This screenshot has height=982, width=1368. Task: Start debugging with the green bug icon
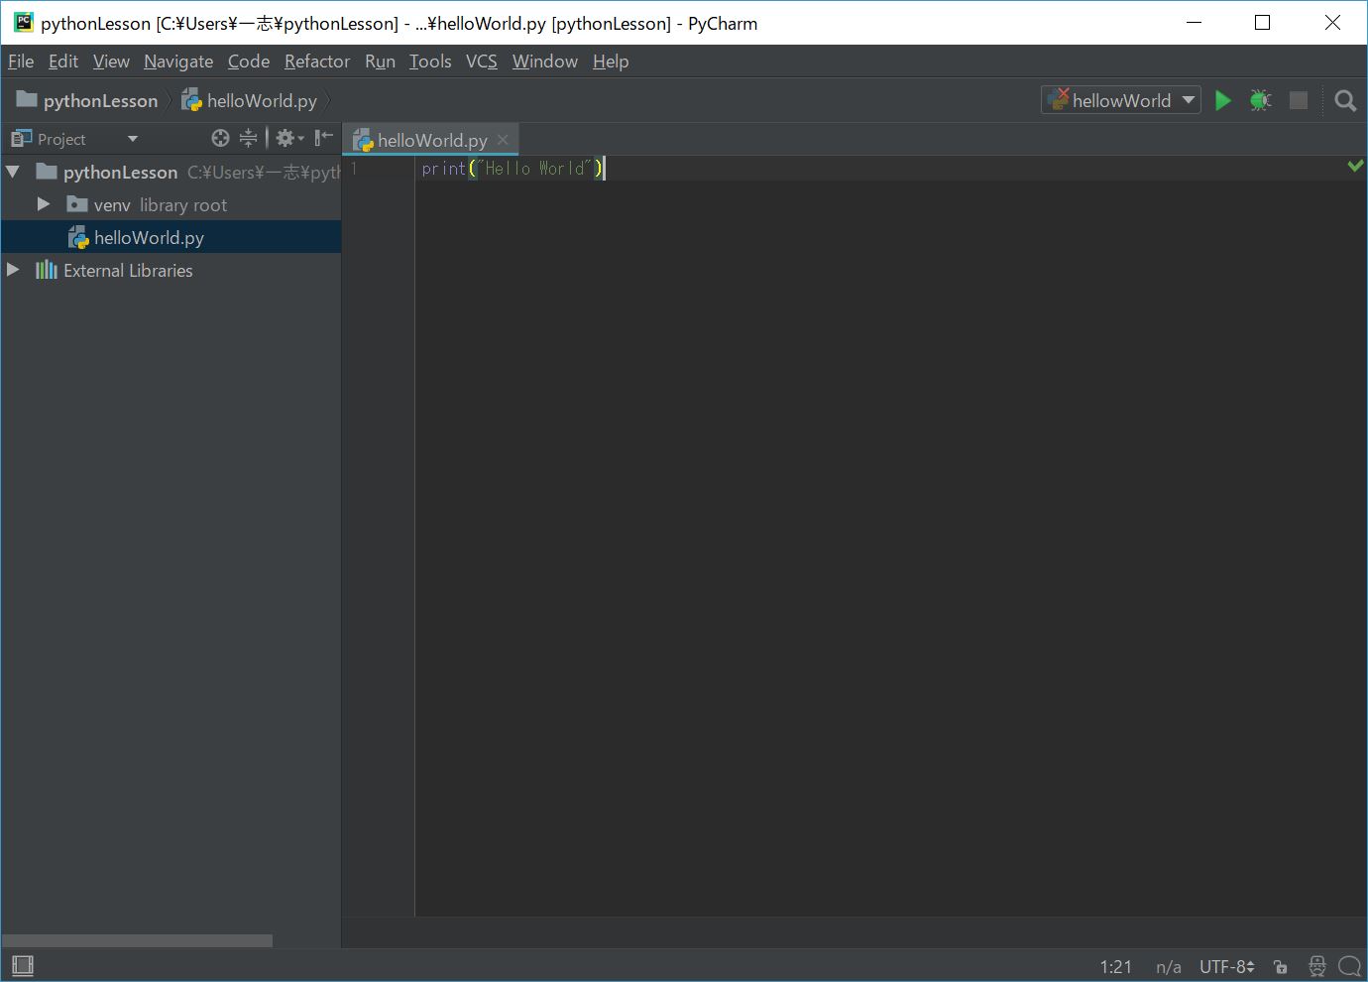[1260, 100]
